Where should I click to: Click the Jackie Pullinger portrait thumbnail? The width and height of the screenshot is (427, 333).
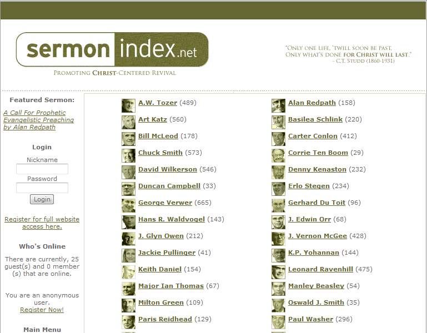coord(128,255)
